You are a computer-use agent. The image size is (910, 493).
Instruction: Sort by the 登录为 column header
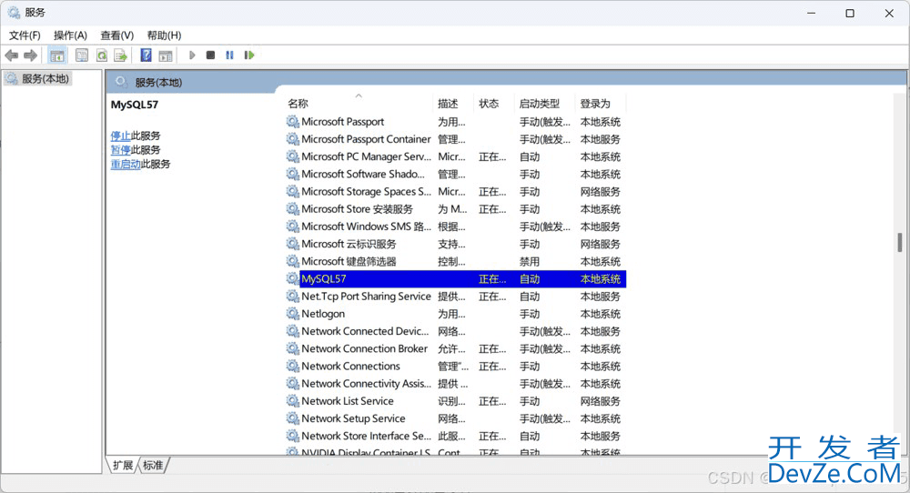coord(595,104)
